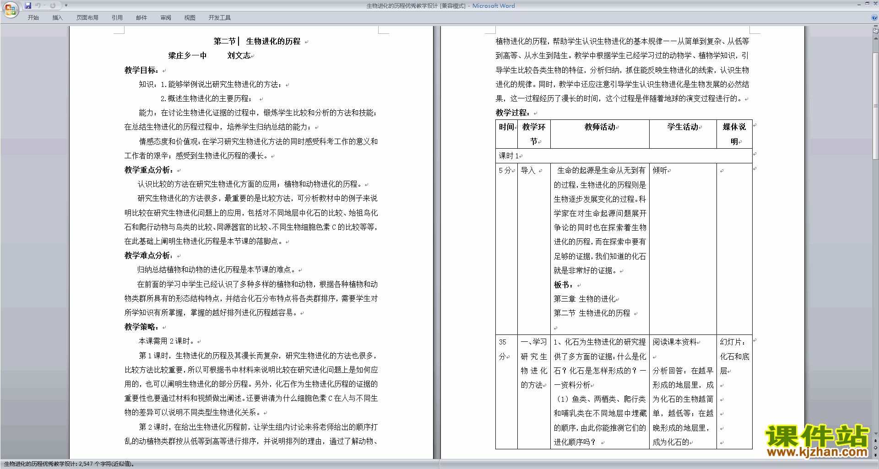This screenshot has width=879, height=469.
Task: Switch to the 引用 ribbon tab
Action: 117,18
